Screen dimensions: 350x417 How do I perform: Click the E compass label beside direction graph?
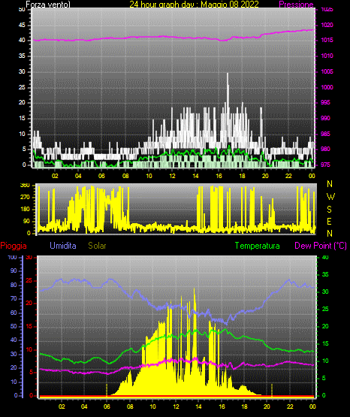point(329,221)
